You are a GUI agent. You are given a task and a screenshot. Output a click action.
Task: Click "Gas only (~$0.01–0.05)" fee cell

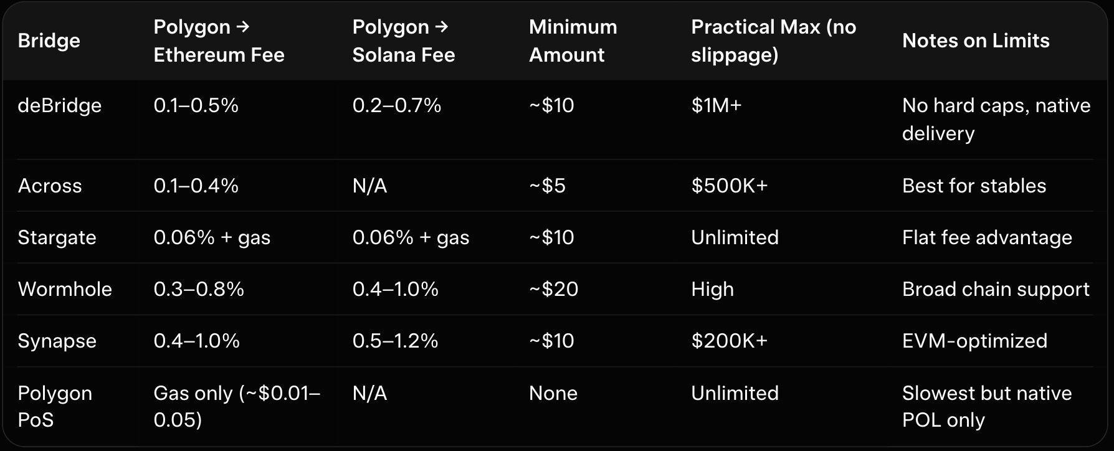click(x=237, y=406)
